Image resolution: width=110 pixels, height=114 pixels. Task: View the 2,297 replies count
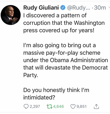click(x=35, y=106)
